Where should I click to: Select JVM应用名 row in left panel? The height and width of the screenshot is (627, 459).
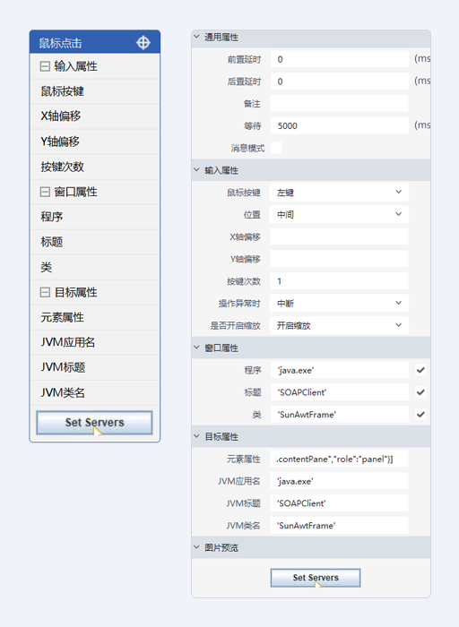point(95,342)
